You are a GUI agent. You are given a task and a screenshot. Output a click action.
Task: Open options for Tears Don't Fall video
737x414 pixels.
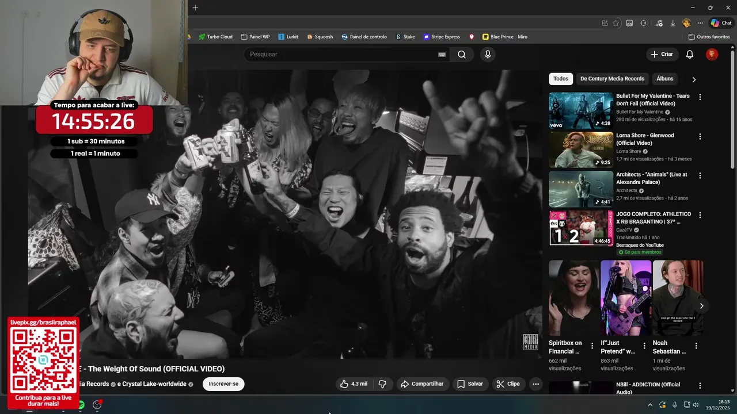(x=700, y=97)
